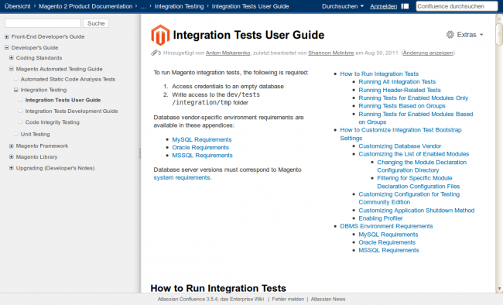Image resolution: width=503 pixels, height=305 pixels.
Task: Open the Durchsuchen dropdown menu
Action: (x=343, y=6)
